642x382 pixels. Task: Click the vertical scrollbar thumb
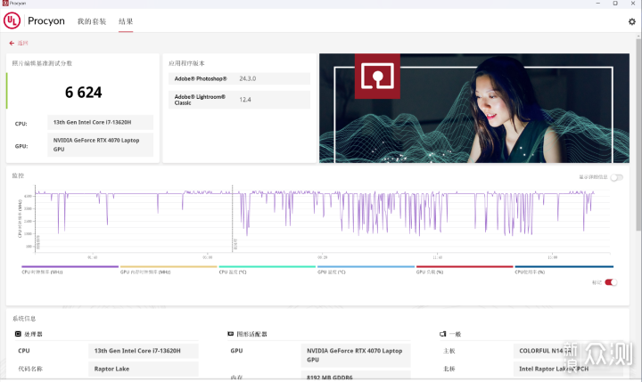tap(638, 135)
